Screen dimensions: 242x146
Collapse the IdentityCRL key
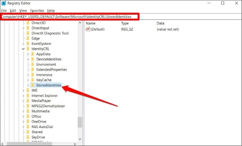click(23, 49)
